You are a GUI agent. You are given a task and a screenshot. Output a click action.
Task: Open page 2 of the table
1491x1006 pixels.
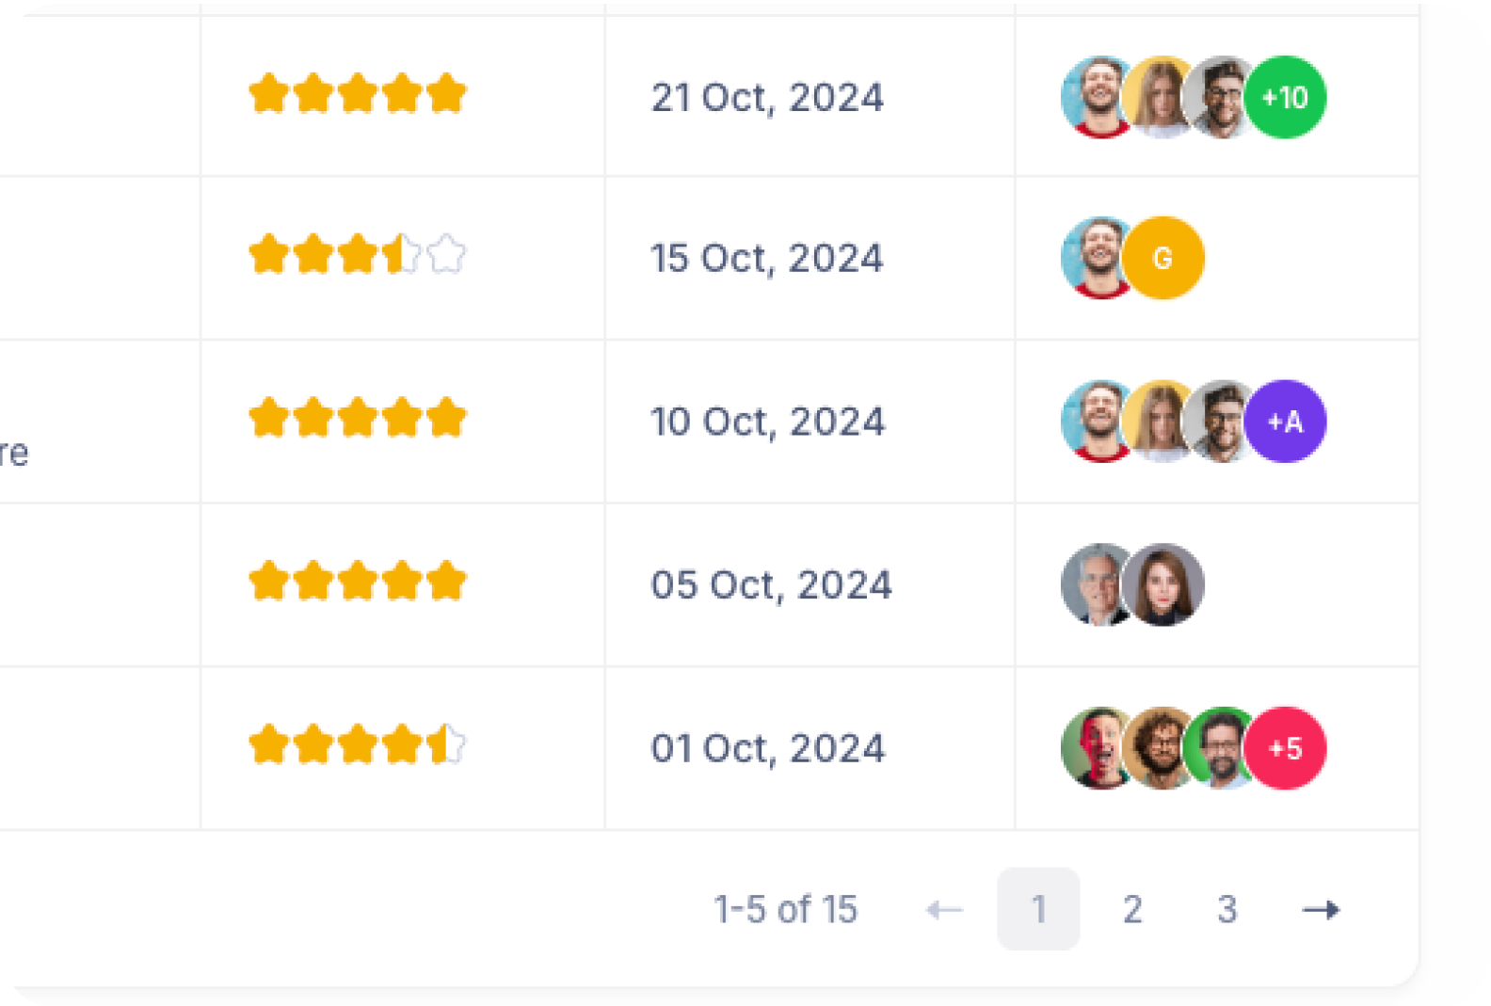(x=1132, y=909)
